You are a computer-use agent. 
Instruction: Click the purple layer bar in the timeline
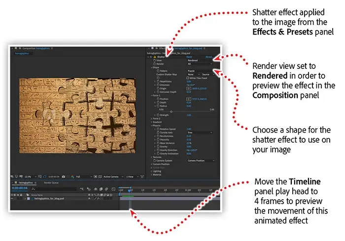(x=170, y=198)
